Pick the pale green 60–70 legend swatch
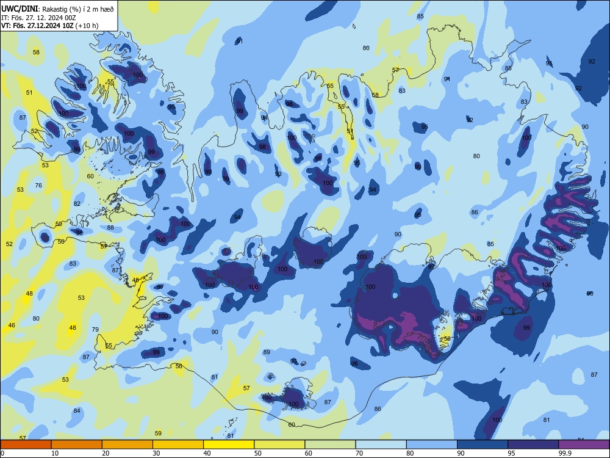Screen dimensions: 610x458 click(x=330, y=445)
